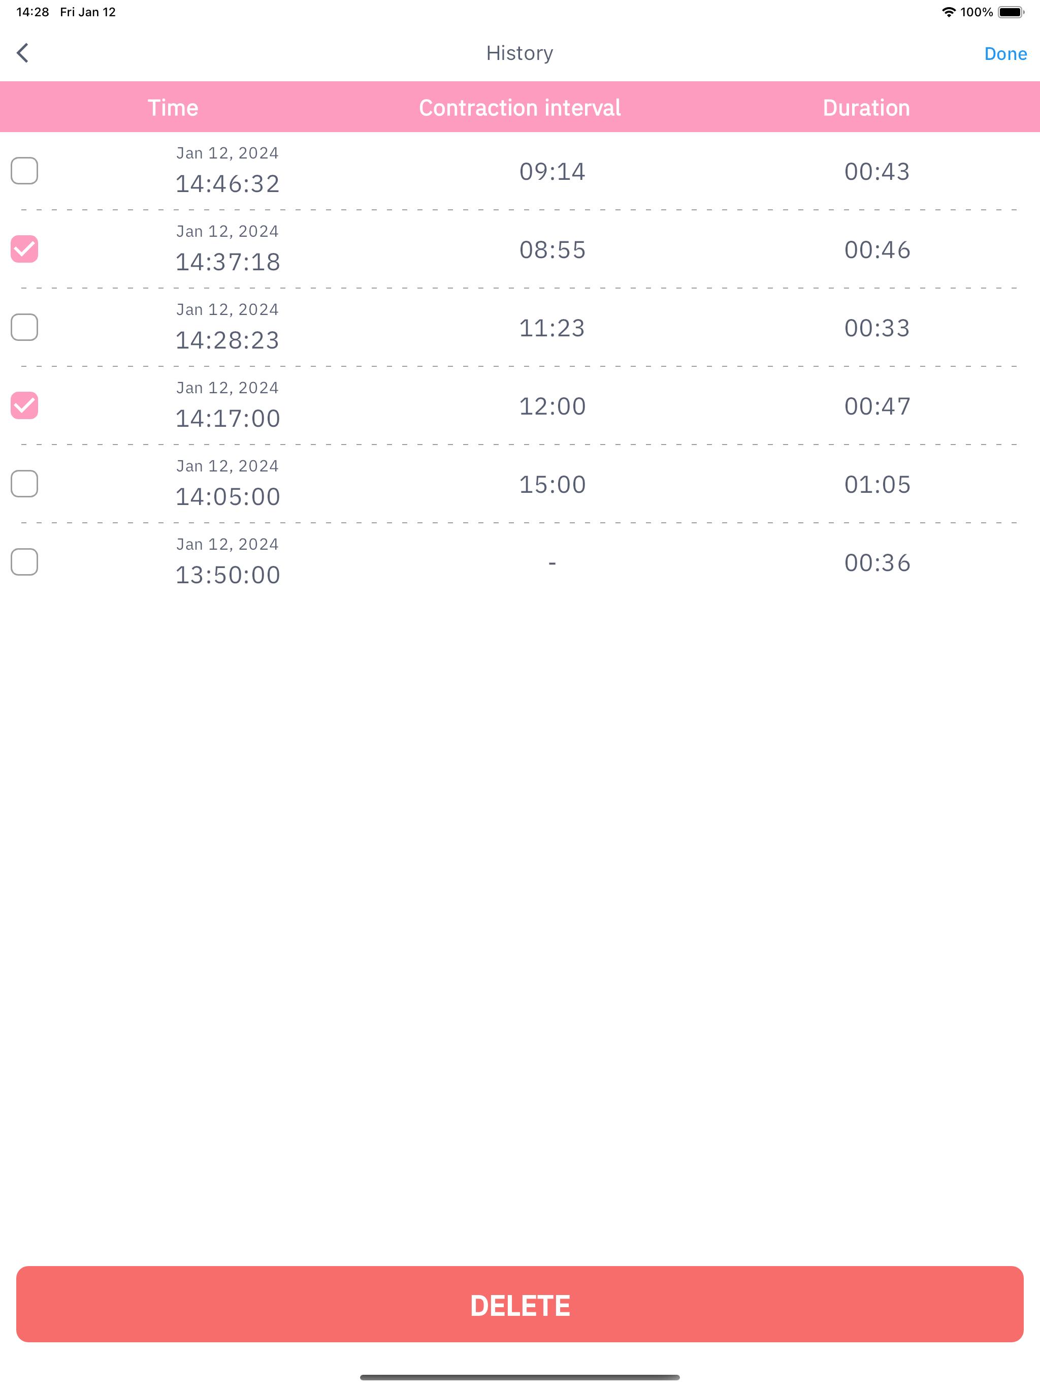Tap the home indicator bar
Screen dimensions: 1040x1388
[520, 1377]
